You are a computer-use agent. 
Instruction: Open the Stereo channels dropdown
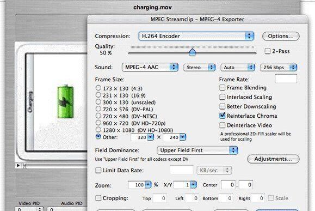coord(199,68)
